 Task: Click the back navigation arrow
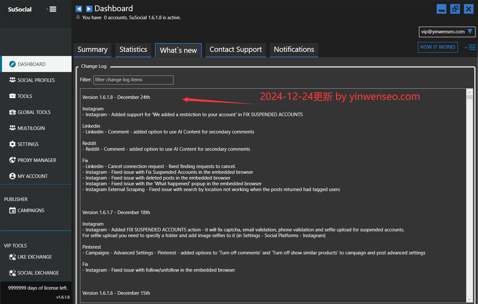pyautogui.click(x=79, y=9)
